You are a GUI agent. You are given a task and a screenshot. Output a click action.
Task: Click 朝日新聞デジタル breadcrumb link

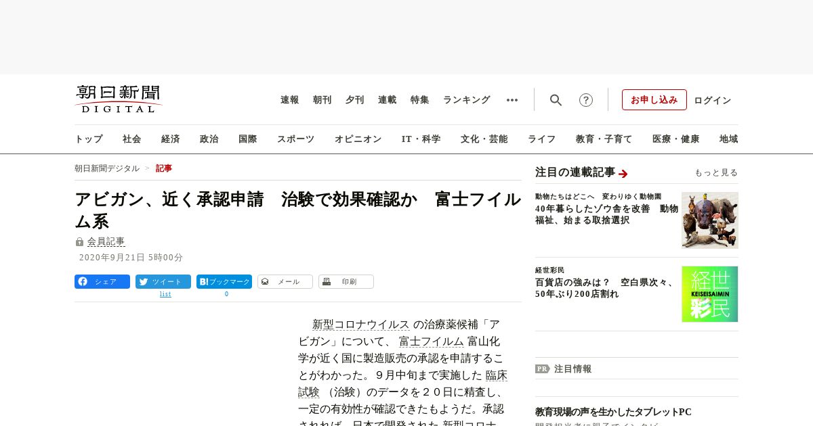[107, 168]
